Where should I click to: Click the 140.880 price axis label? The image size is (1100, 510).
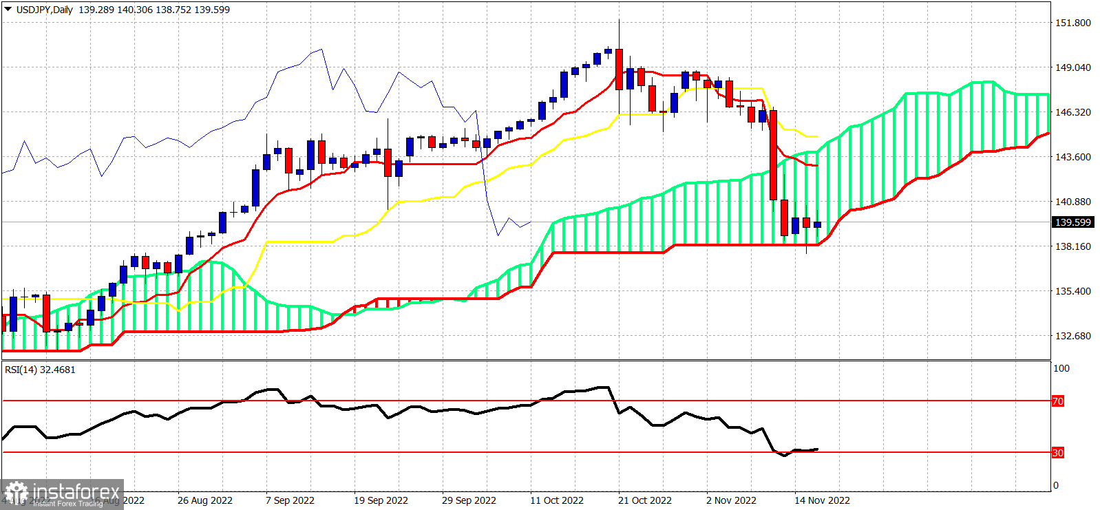[1073, 202]
